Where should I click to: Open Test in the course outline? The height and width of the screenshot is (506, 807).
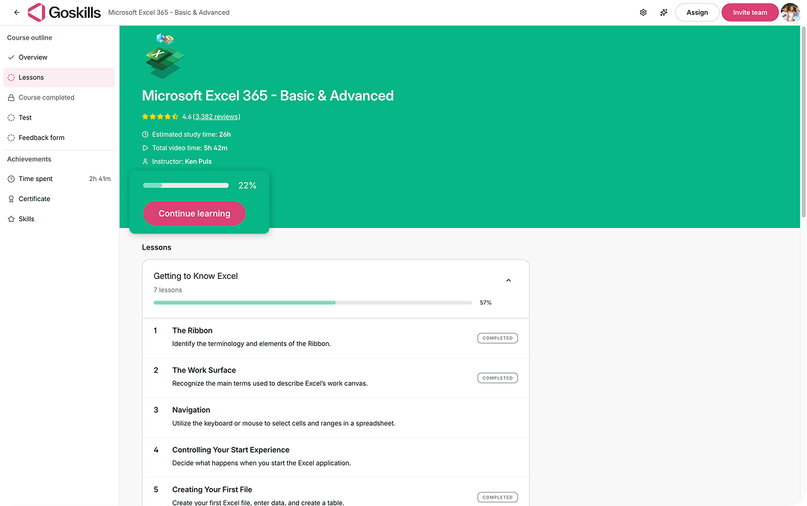point(59,117)
